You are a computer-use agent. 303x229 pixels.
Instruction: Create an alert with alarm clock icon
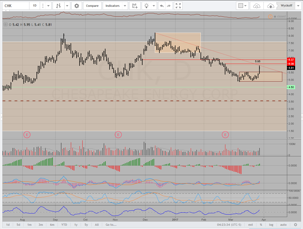pos(135,6)
